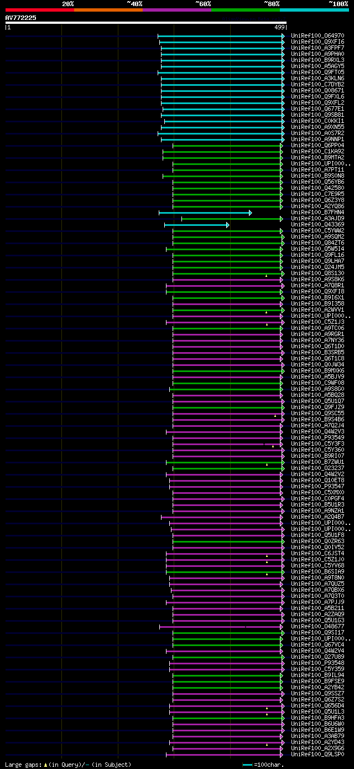Select the UniRef100_A9PHA0 label

(x=317, y=54)
